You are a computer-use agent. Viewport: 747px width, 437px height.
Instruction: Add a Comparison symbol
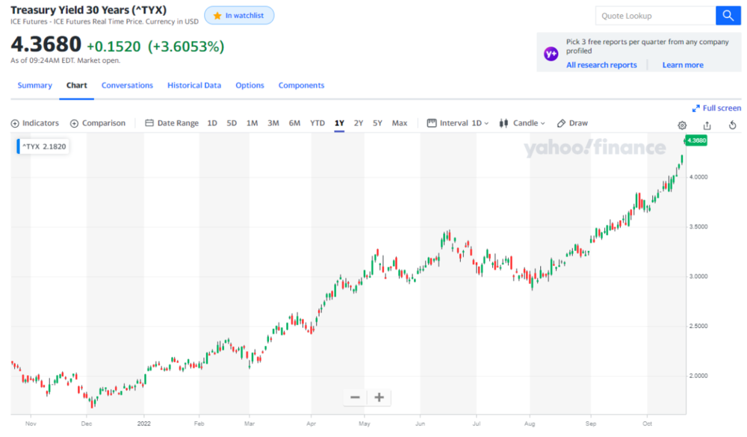click(x=98, y=123)
